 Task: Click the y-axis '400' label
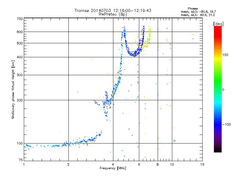(20, 57)
